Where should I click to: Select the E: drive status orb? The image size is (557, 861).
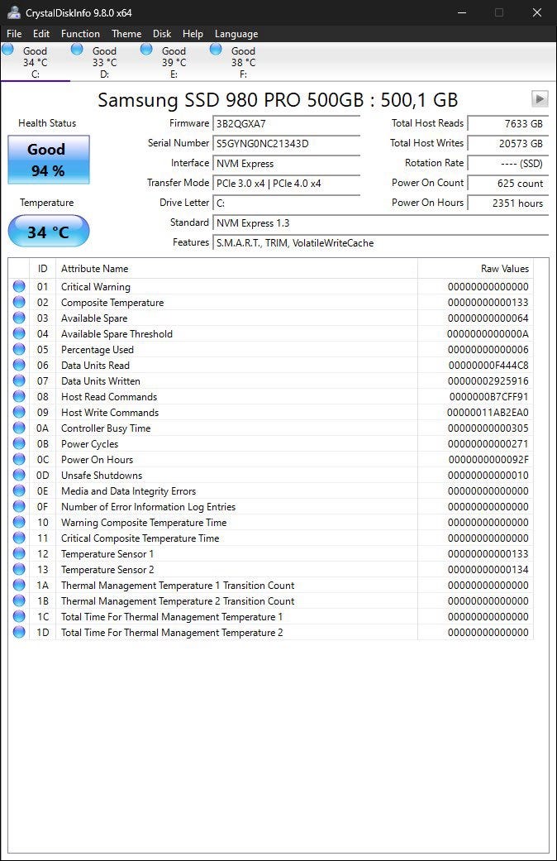click(146, 50)
